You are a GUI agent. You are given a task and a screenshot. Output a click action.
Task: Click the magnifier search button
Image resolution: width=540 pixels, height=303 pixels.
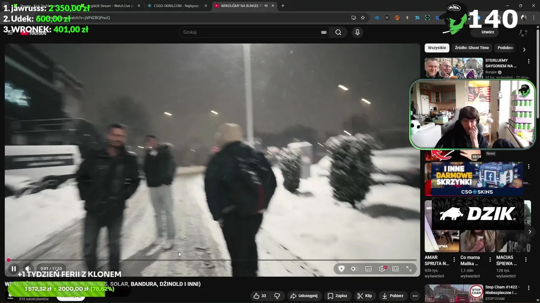tap(338, 32)
